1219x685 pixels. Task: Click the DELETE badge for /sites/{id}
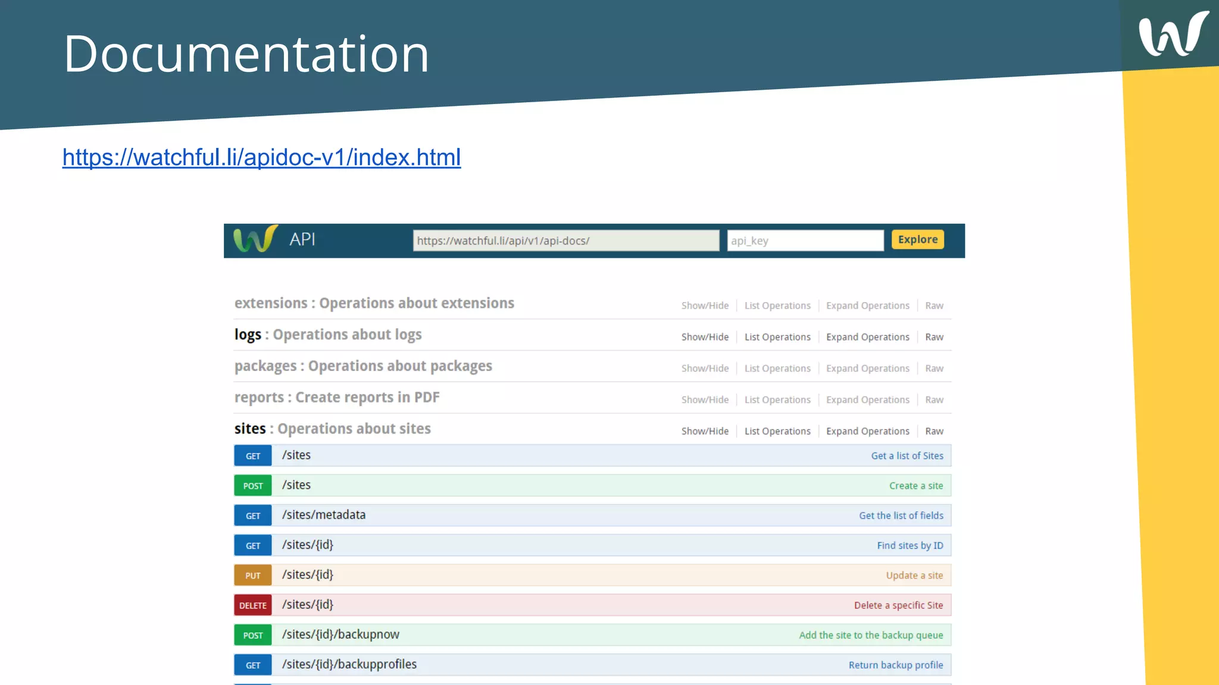click(x=253, y=605)
